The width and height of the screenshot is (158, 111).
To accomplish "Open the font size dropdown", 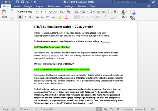I will [x=43, y=12].
